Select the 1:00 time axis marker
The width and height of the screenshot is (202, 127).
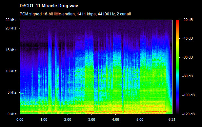coord(44,120)
